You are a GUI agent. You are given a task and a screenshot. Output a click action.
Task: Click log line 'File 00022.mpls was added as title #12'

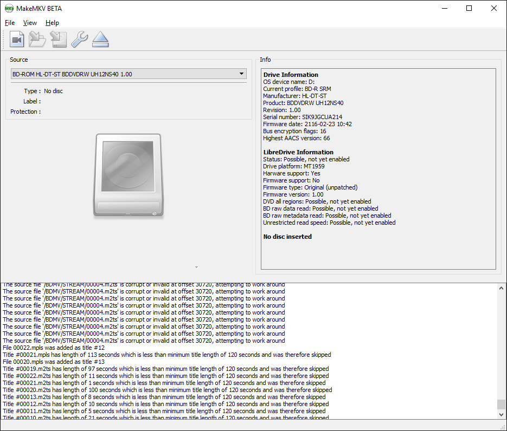pos(54,348)
